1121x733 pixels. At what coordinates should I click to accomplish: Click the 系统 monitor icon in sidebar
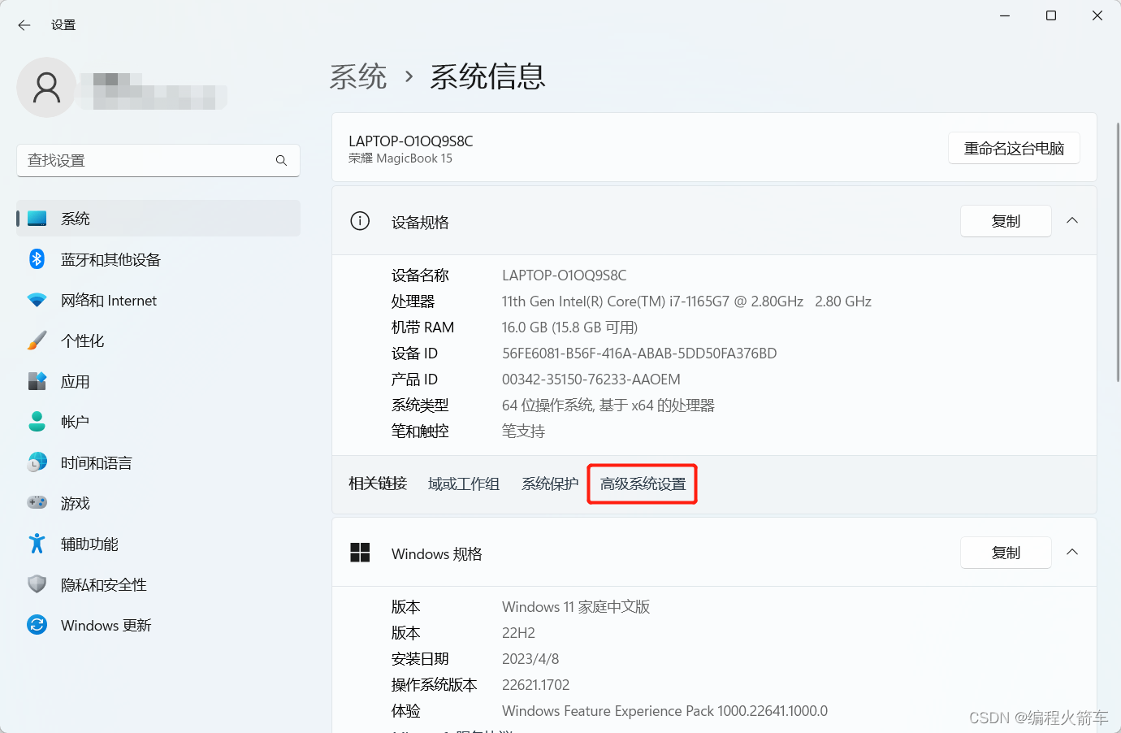(x=37, y=219)
